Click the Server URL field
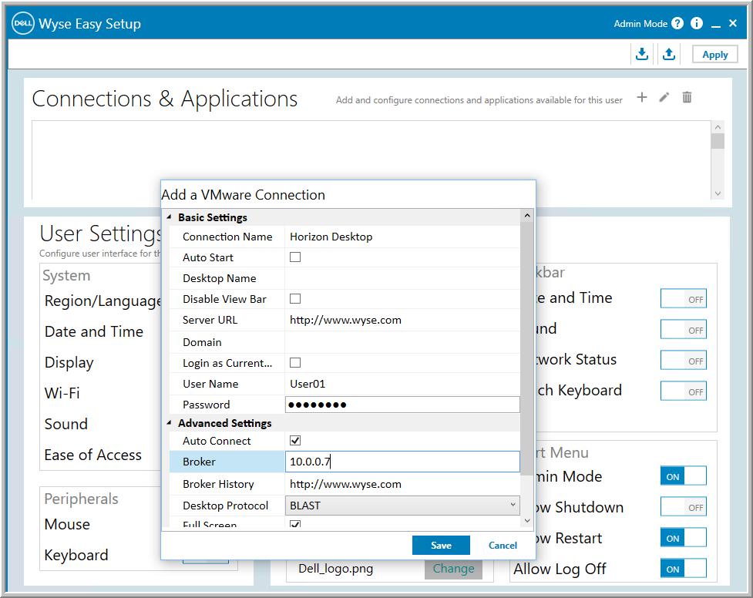 pos(402,320)
